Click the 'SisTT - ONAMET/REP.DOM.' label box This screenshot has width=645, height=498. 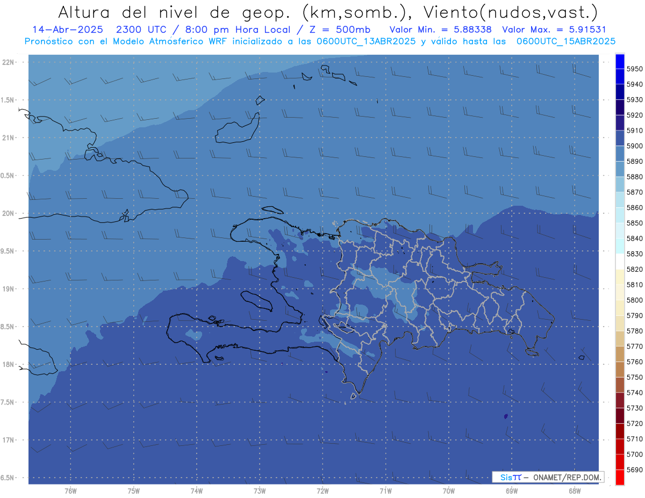tap(548, 477)
